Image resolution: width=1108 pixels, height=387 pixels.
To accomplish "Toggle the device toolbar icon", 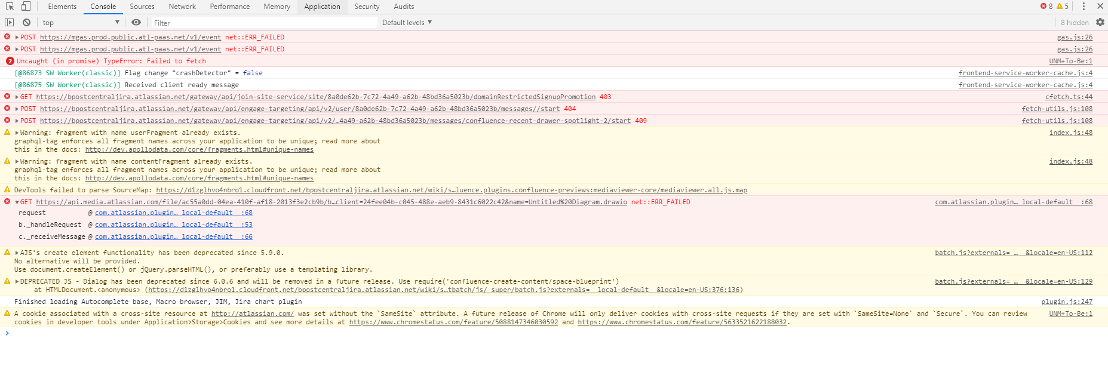I will click(x=26, y=7).
